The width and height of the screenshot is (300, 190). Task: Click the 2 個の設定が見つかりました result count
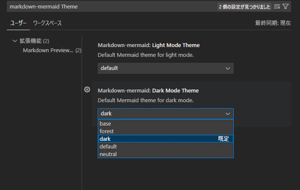point(244,7)
